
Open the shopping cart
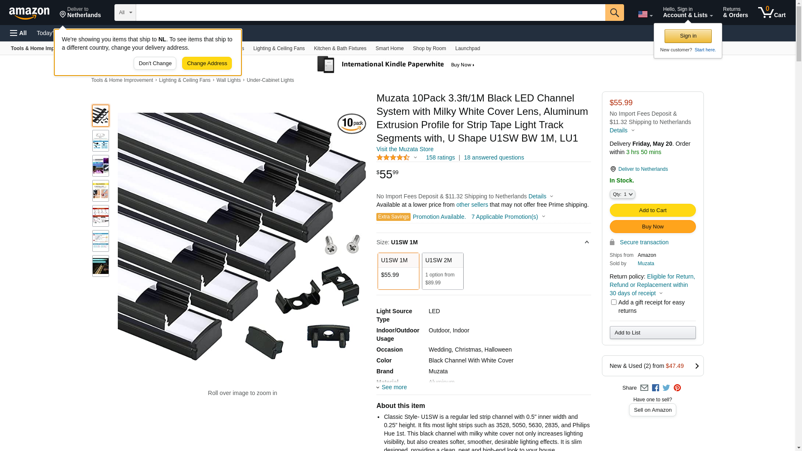coord(772,13)
